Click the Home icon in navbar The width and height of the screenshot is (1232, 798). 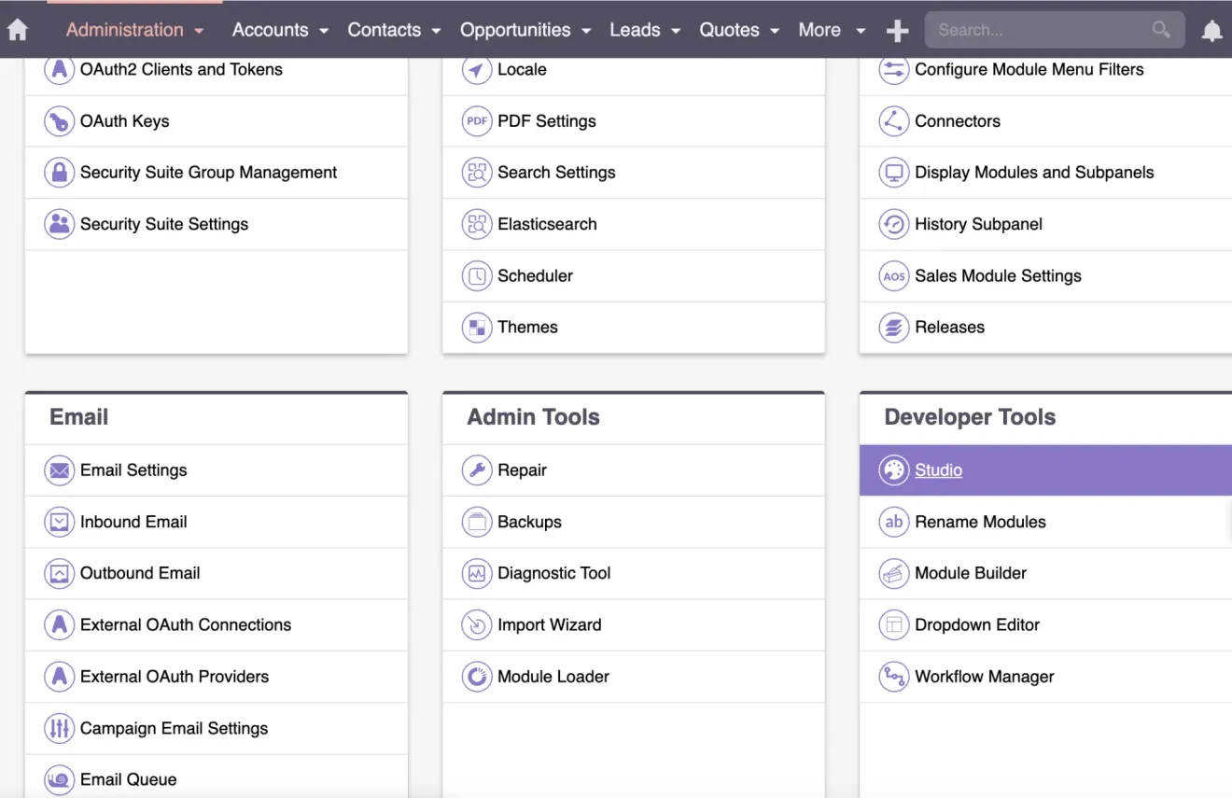click(x=17, y=29)
